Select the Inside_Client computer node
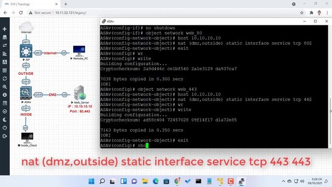This screenshot has height=187, width=332. pyautogui.click(x=27, y=138)
